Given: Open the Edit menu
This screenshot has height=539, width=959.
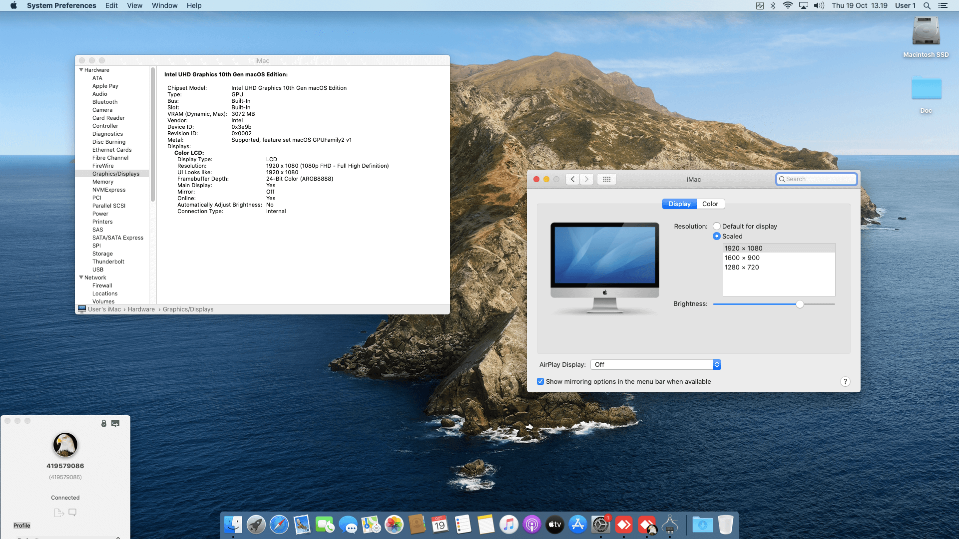Looking at the screenshot, I should tap(111, 5).
